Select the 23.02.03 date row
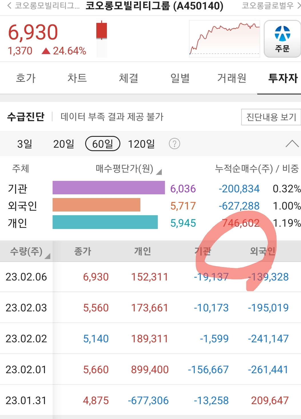301x419 pixels. (150, 308)
